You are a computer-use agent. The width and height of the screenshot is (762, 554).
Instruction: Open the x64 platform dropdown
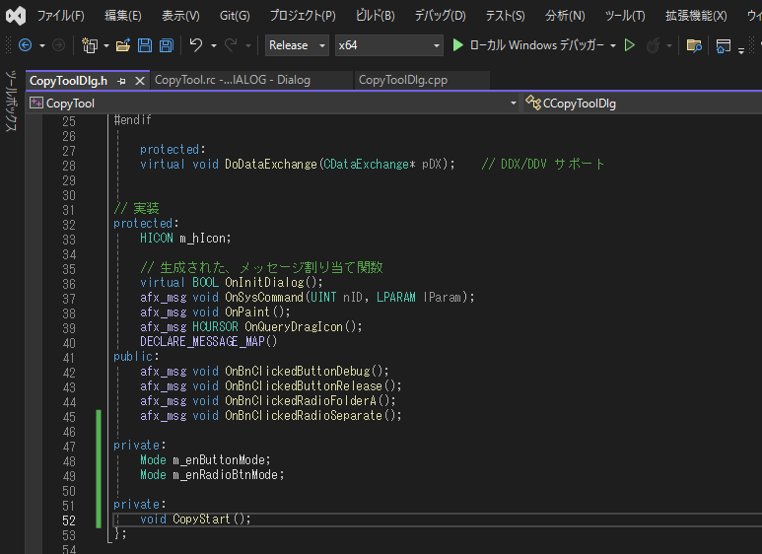tap(388, 45)
